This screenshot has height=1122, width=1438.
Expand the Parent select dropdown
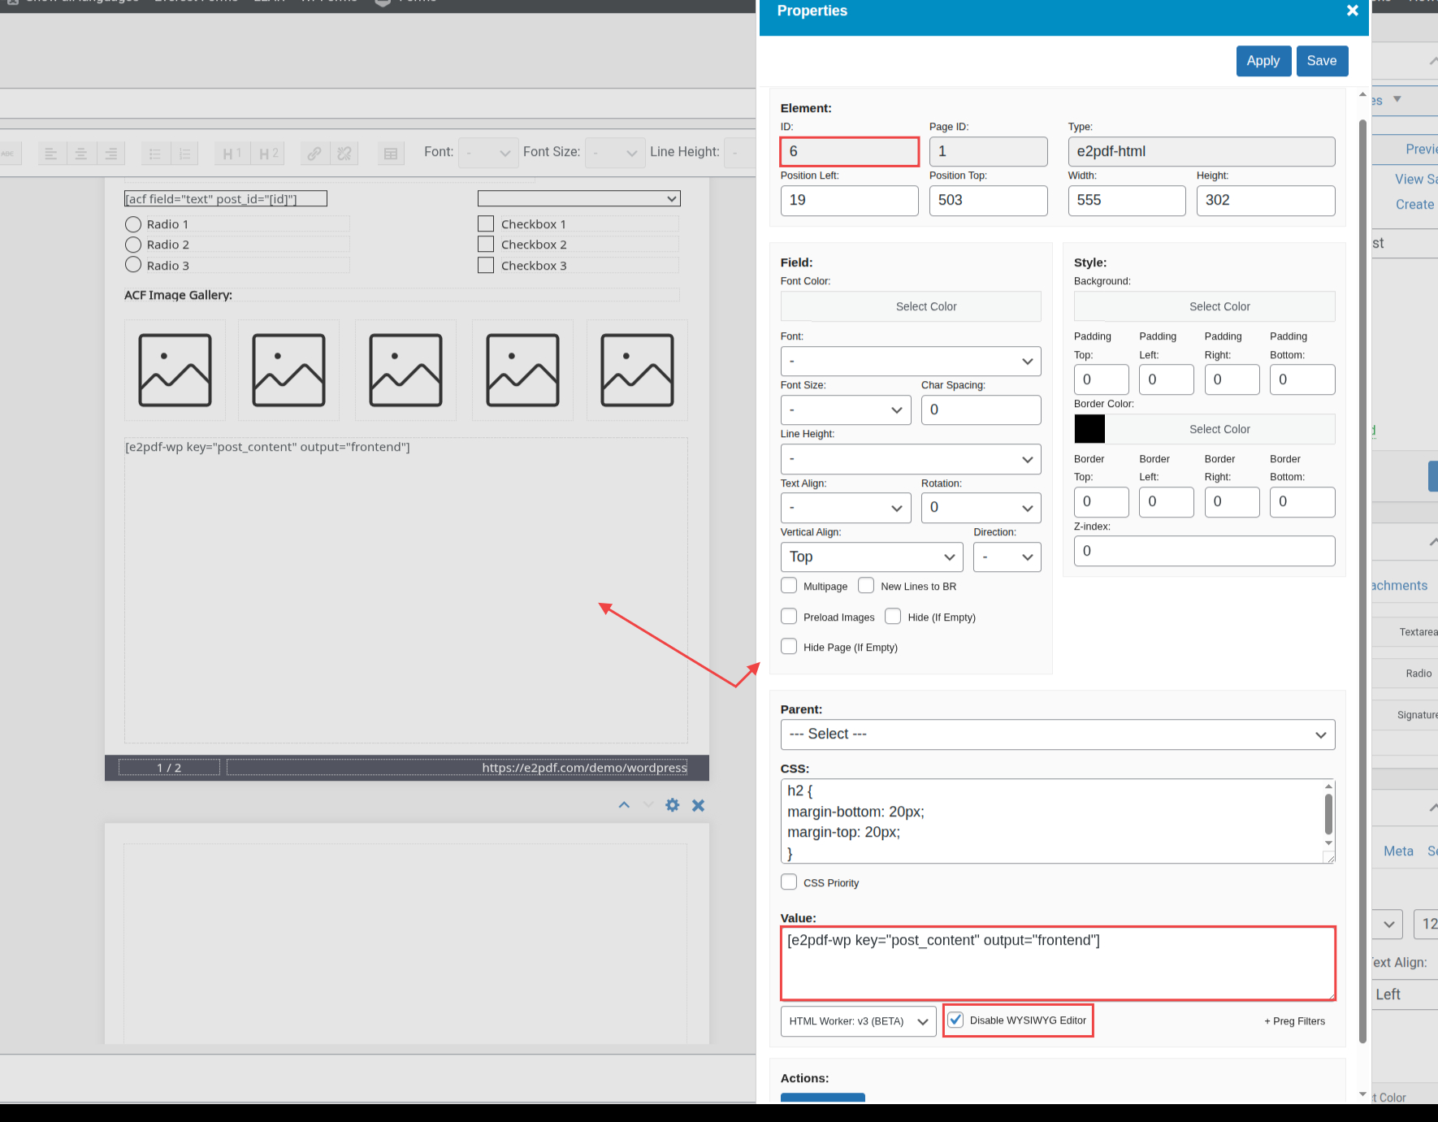(x=1057, y=734)
